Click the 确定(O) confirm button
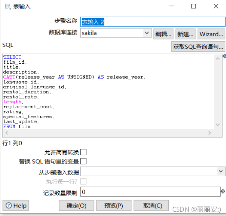 coord(76,206)
